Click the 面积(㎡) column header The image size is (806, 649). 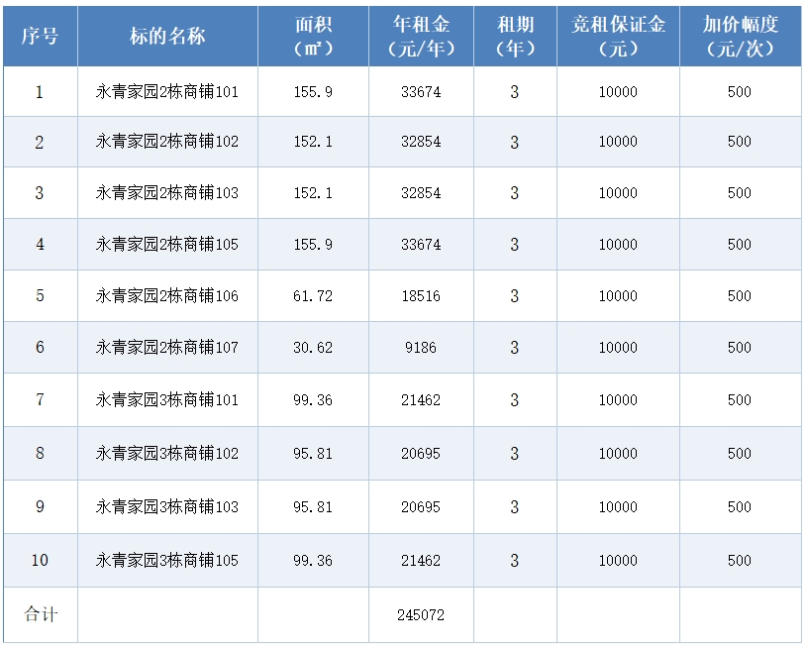(x=313, y=36)
